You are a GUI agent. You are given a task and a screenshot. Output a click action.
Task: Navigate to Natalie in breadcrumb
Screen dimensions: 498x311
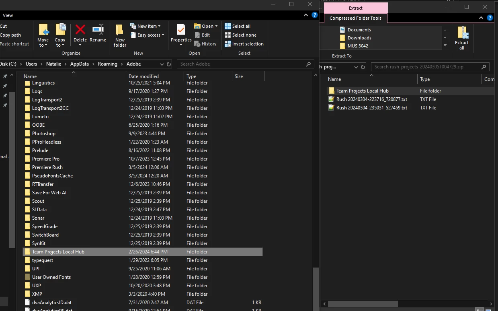[x=53, y=64]
